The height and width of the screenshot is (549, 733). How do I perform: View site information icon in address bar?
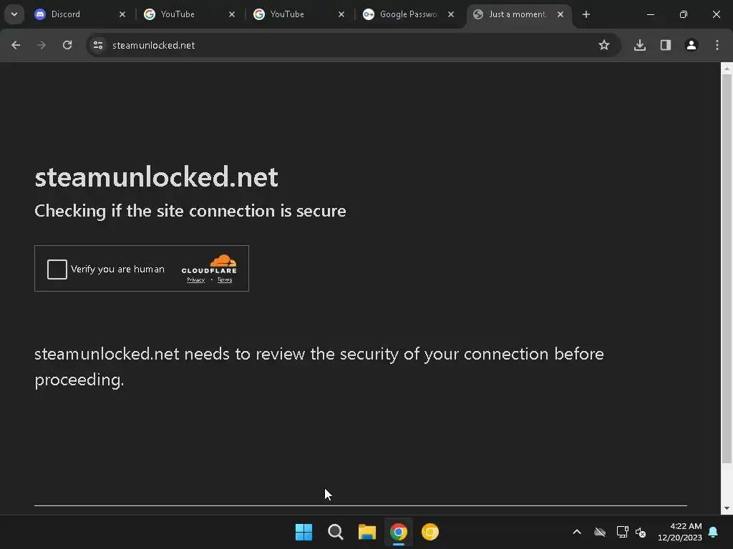point(98,45)
